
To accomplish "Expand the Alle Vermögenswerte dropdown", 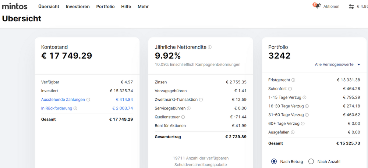I will [337, 65].
